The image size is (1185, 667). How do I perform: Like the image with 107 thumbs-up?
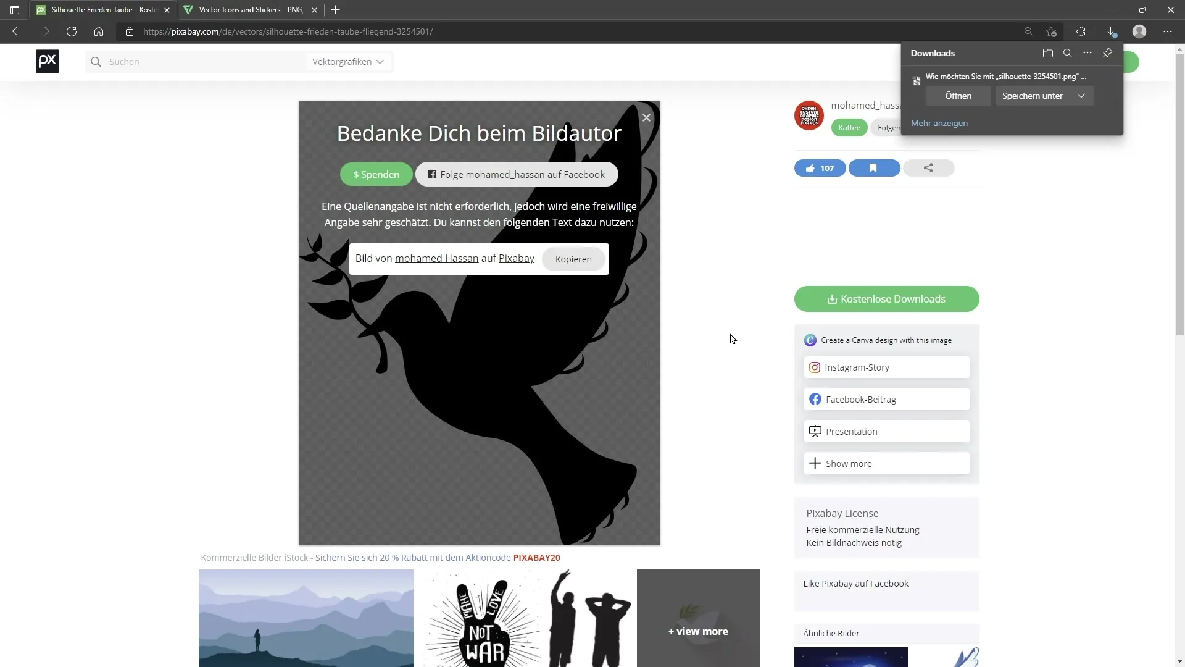click(820, 168)
